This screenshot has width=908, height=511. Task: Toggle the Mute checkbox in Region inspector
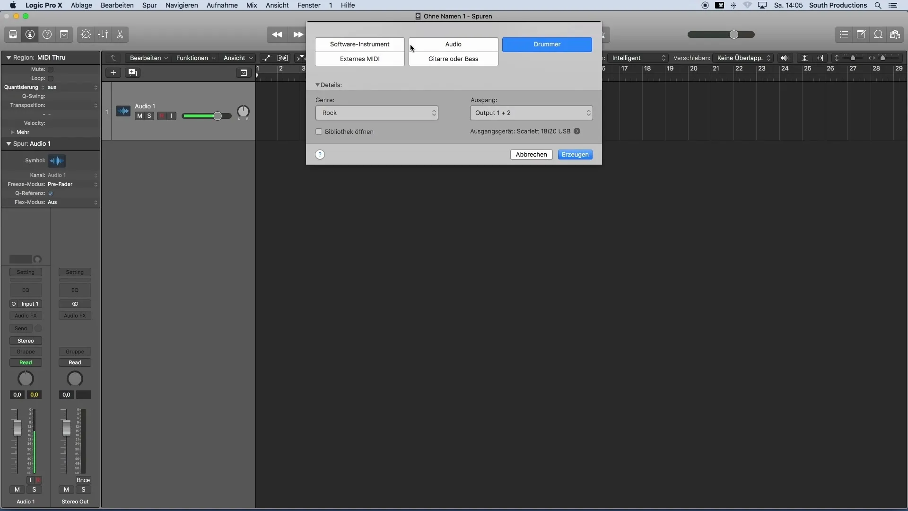pyautogui.click(x=51, y=70)
